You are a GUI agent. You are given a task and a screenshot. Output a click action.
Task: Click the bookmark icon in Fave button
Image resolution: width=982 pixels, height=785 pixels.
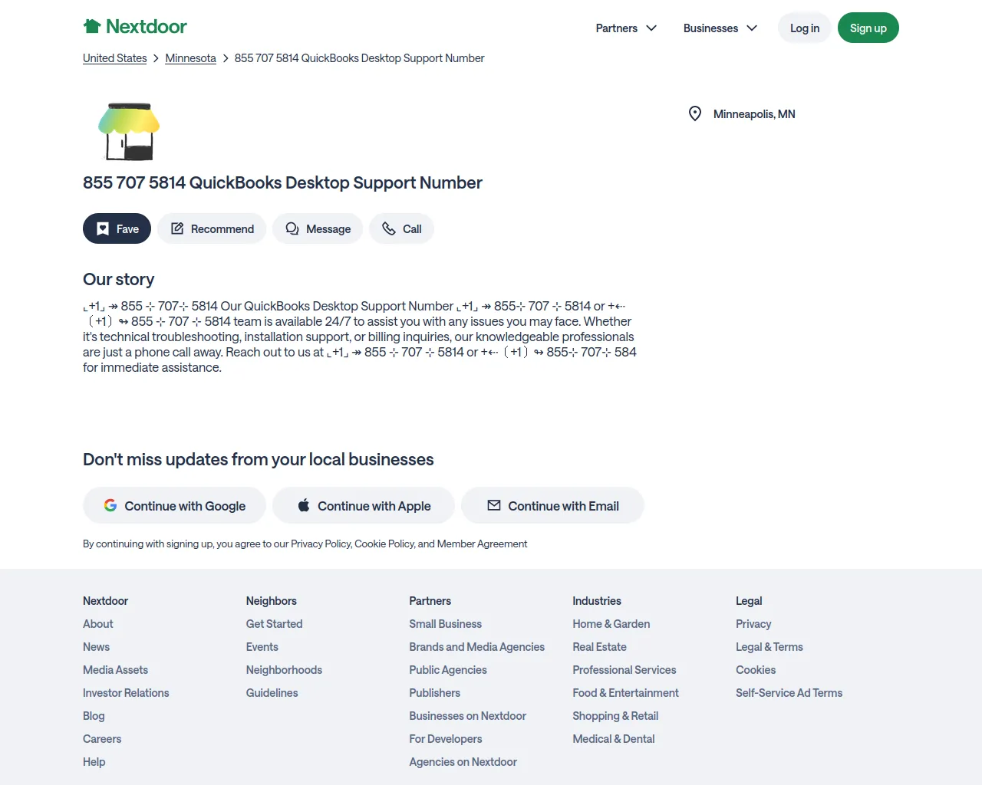(x=103, y=228)
